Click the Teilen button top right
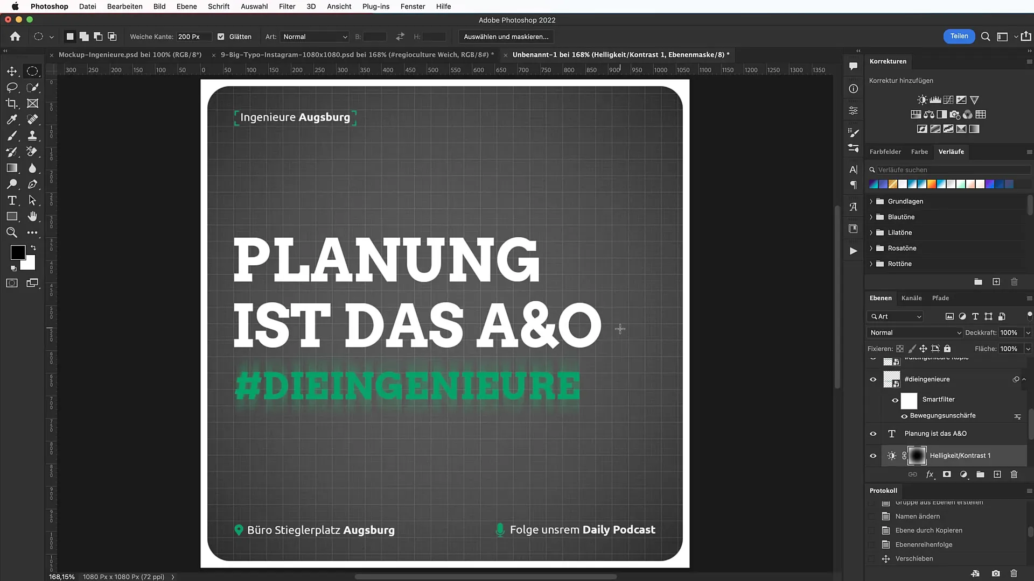 [959, 36]
